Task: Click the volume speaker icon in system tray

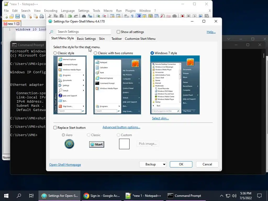Action: tap(234, 196)
